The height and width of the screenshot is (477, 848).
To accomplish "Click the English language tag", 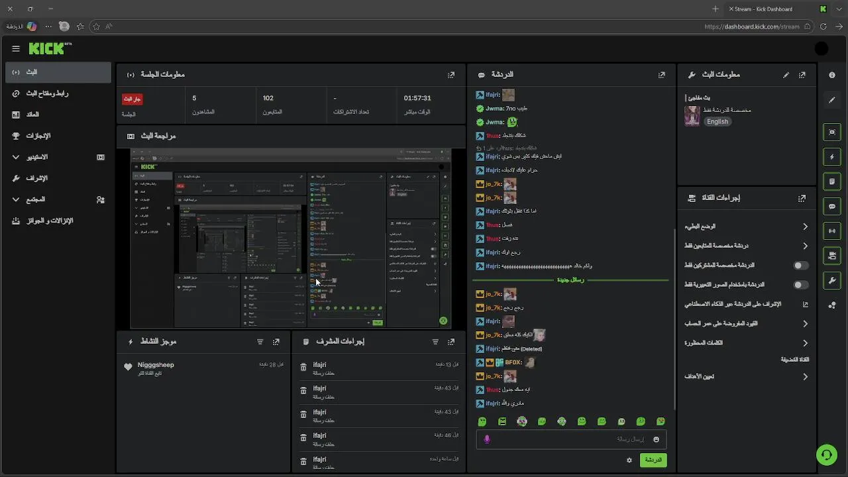I will [x=717, y=122].
